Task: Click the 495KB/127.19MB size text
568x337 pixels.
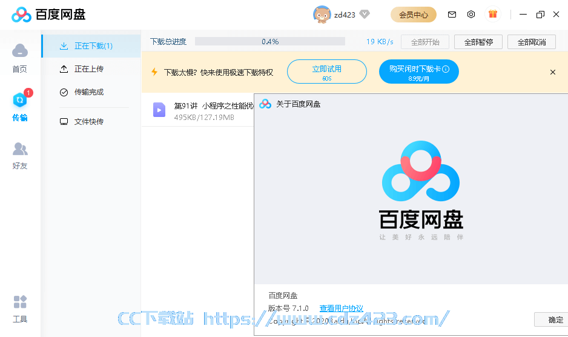Action: [204, 117]
